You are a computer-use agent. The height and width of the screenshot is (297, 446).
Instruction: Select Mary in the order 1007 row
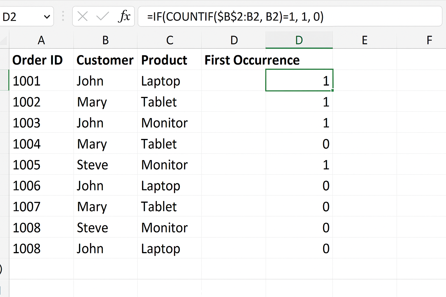(x=105, y=206)
